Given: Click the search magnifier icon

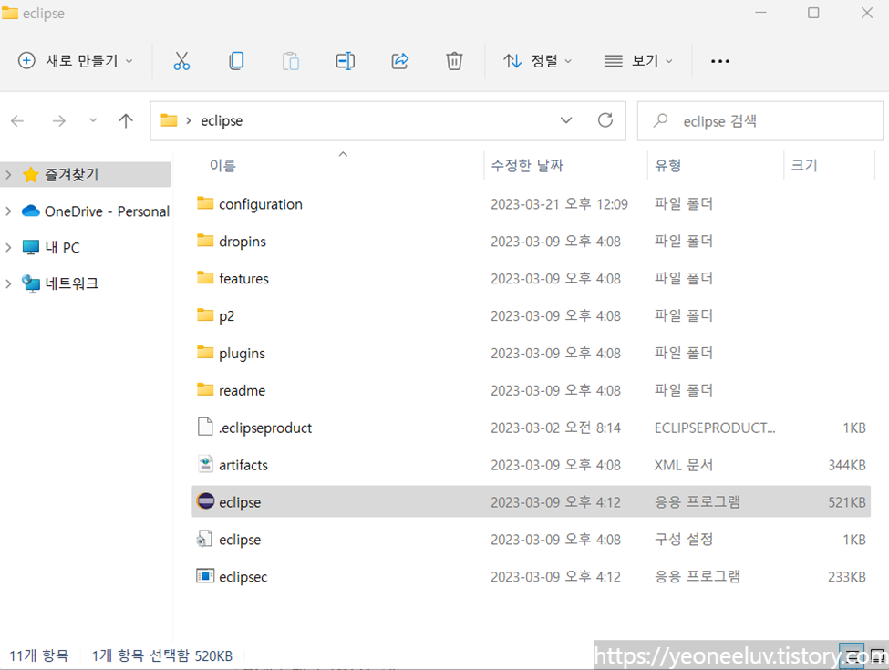Looking at the screenshot, I should [660, 120].
